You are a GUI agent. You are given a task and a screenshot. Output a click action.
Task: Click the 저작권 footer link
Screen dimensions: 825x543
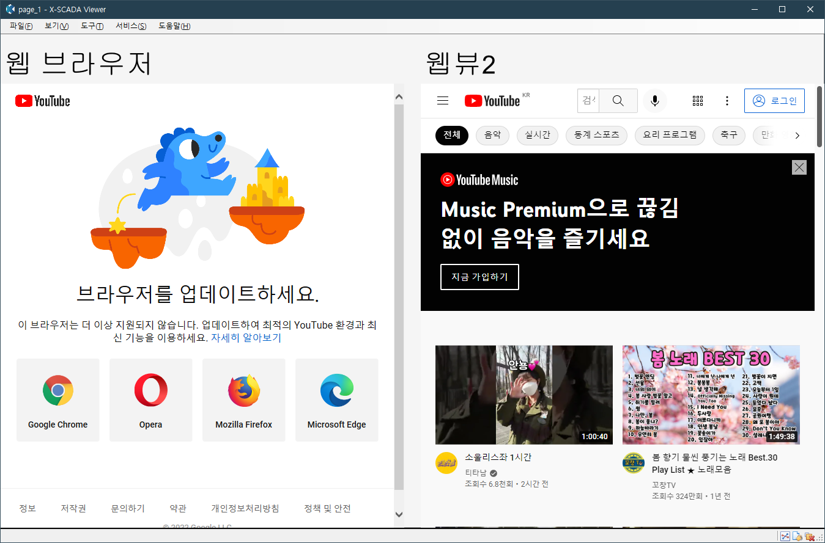tap(73, 508)
